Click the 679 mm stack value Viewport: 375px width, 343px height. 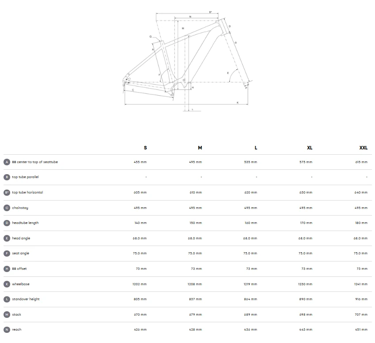(195, 315)
